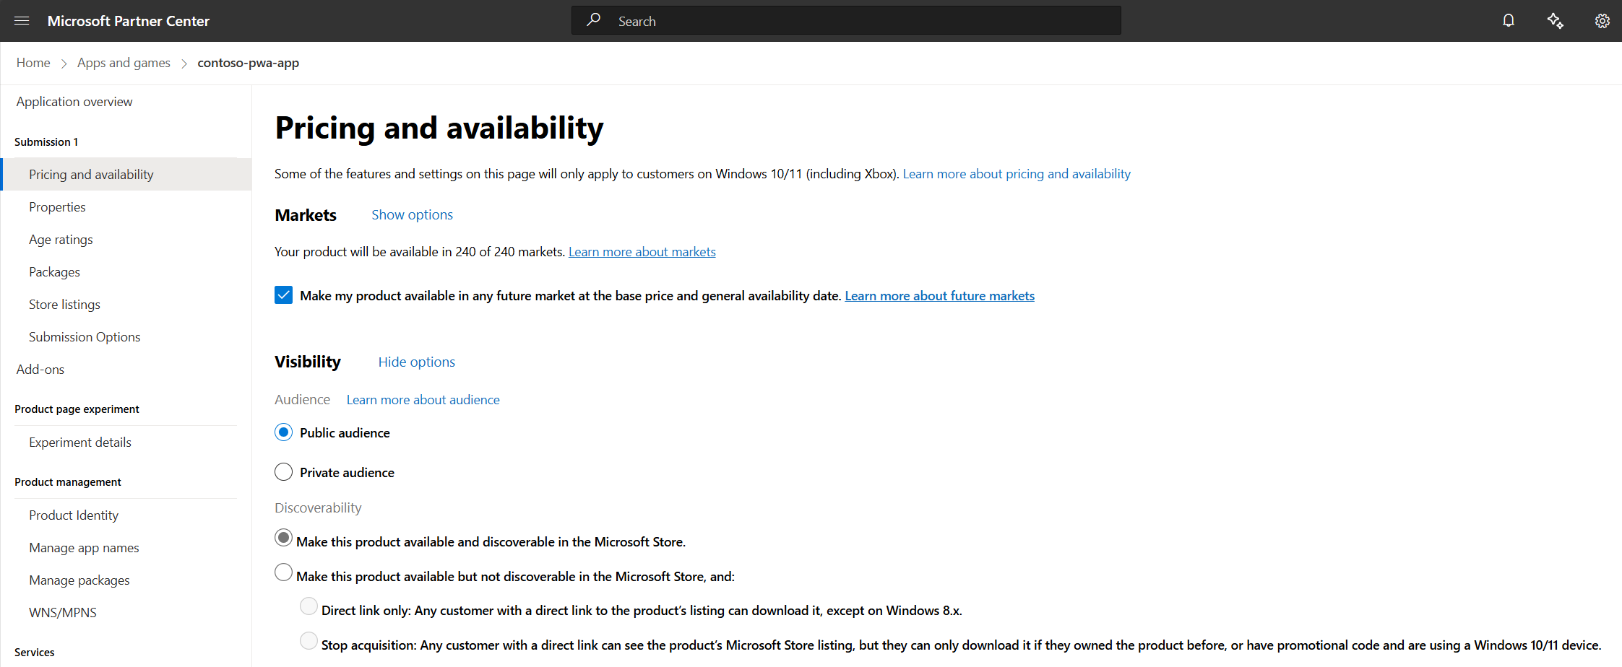Viewport: 1622px width, 667px height.
Task: Click in the Search input field
Action: (x=860, y=21)
